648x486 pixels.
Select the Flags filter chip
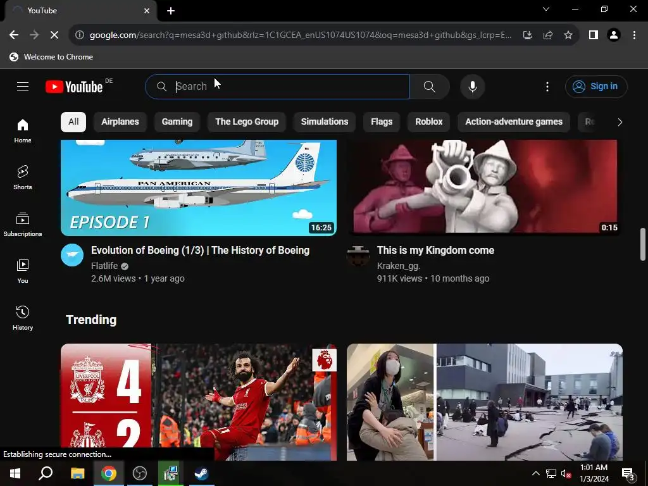pos(382,122)
